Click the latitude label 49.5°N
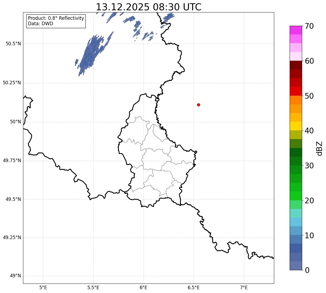The width and height of the screenshot is (326, 293). tap(13, 199)
